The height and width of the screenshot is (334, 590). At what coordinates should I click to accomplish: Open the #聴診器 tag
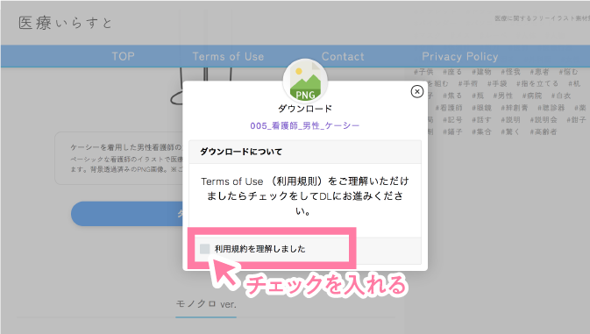[x=551, y=108]
